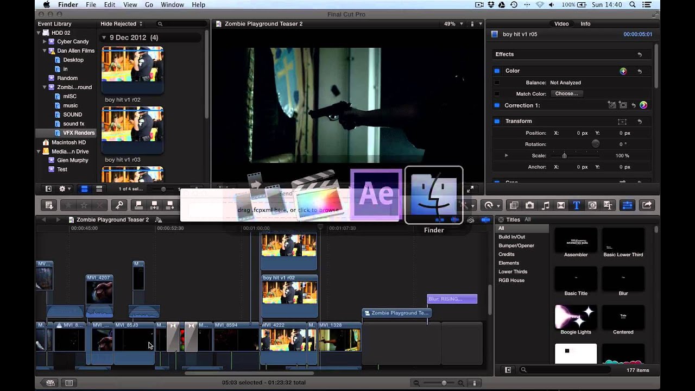Collapse the Dan Allen Films folder
This screenshot has height=391, width=695.
(45, 51)
